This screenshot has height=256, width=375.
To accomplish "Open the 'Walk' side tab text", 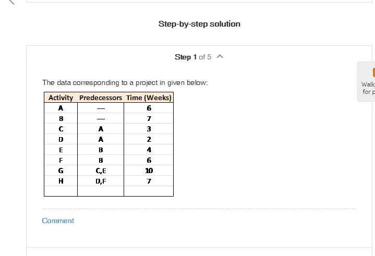I will point(368,84).
